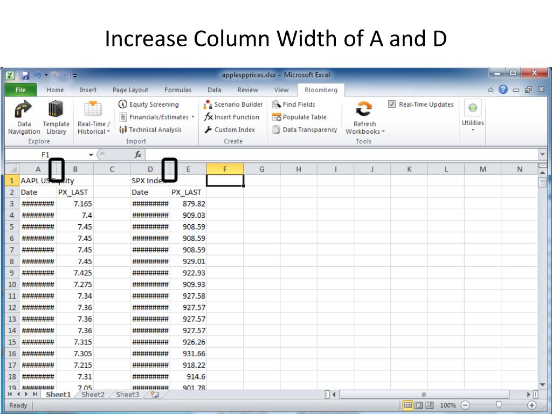Click the Name Box showing F1
This screenshot has height=414, width=552.
[46, 155]
